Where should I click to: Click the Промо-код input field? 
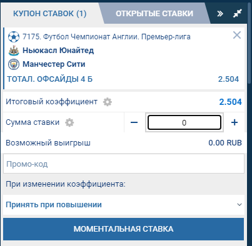[124, 164]
